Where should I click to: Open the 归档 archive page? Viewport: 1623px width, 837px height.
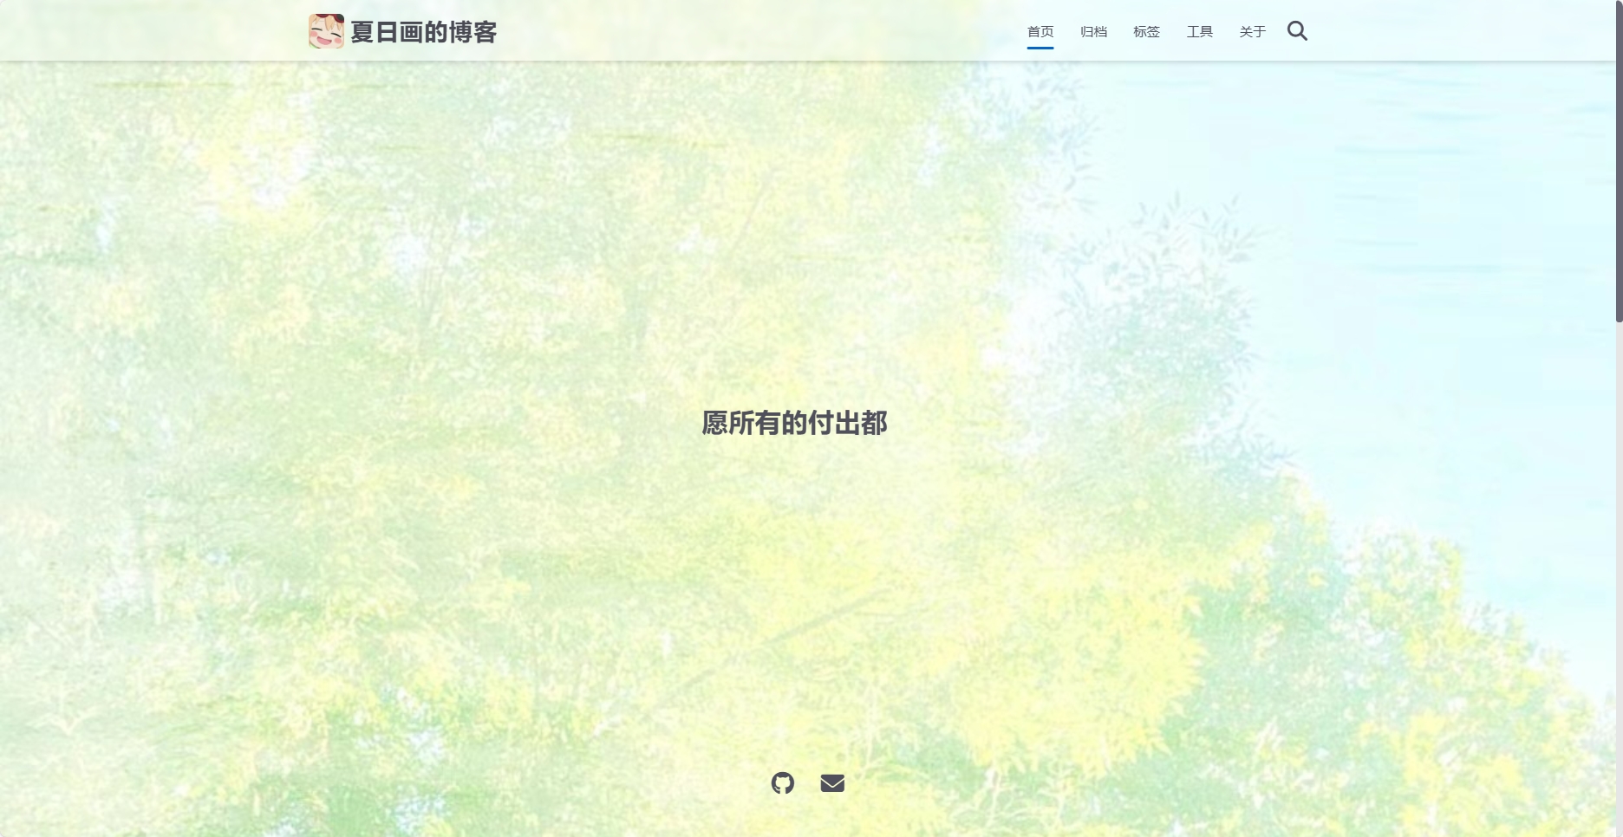tap(1093, 32)
